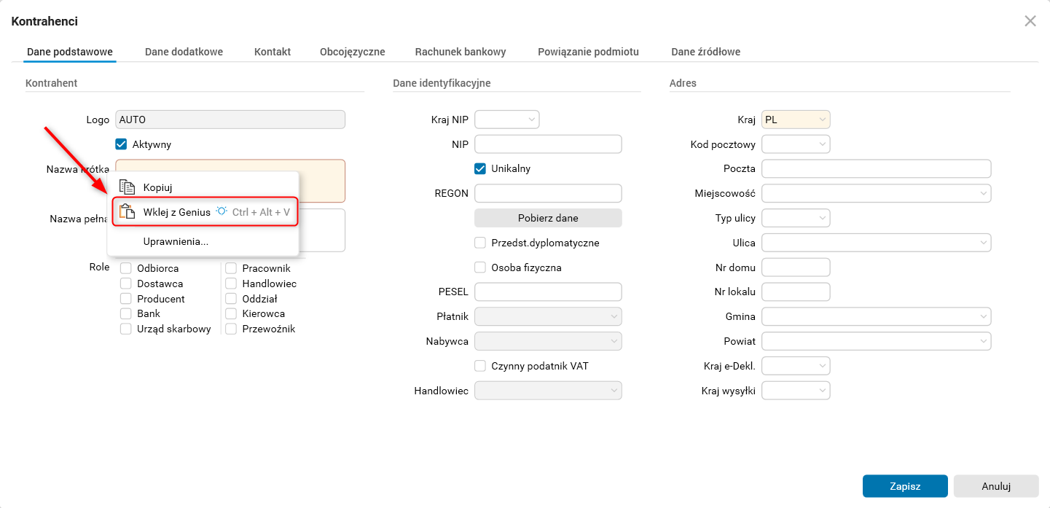Click the Kopiuj copy icon
The height and width of the screenshot is (508, 1050).
(127, 187)
